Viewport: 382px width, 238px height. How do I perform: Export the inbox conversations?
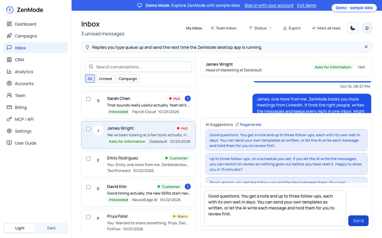coord(292,28)
